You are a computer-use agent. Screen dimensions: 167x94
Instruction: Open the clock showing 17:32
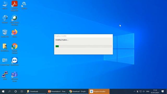[155, 91]
